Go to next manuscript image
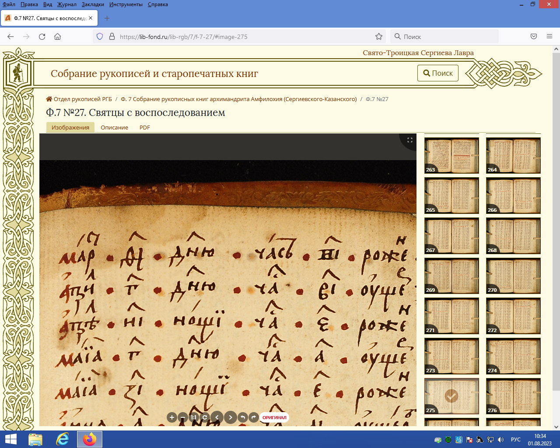The image size is (560, 448). pos(231,417)
